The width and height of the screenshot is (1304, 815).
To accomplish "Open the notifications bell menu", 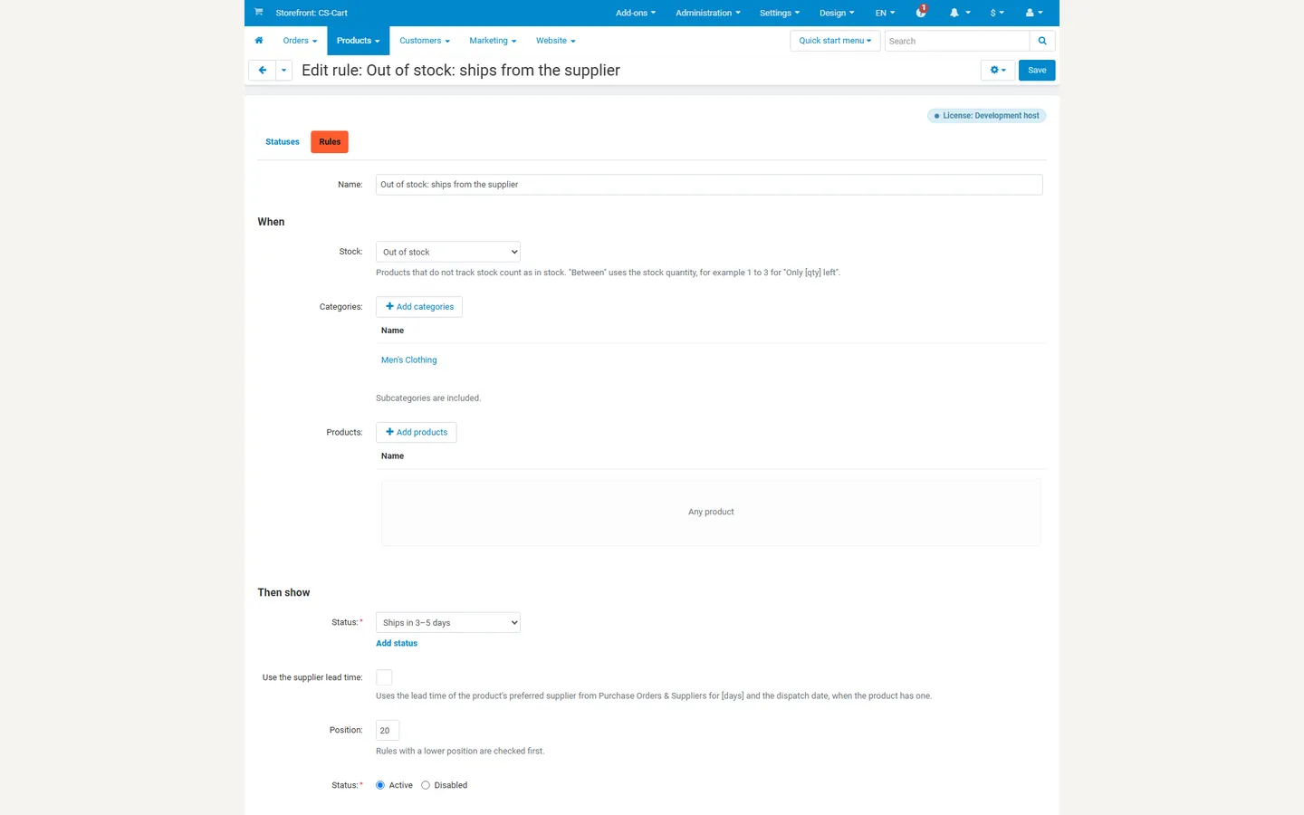I will coord(959,13).
